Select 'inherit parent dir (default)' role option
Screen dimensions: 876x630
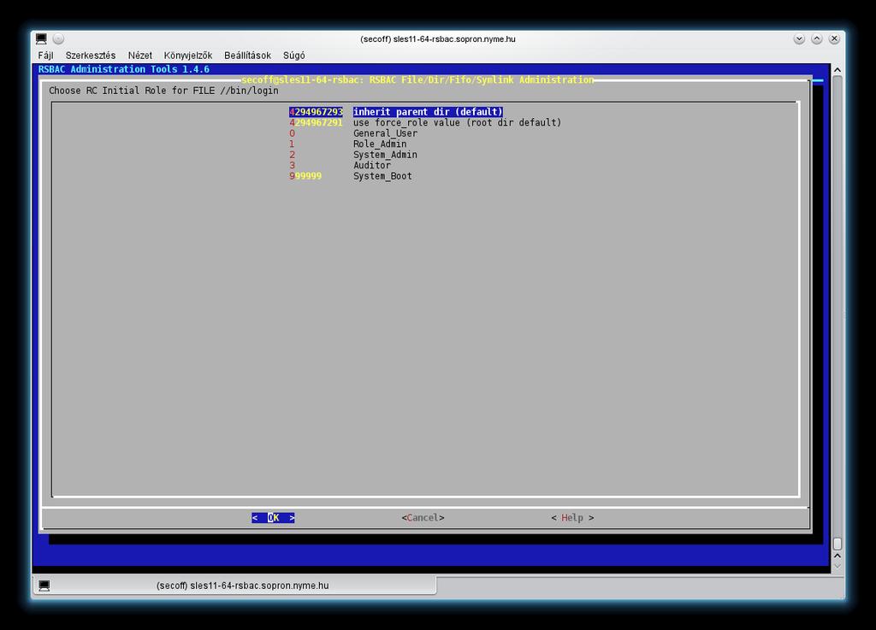coord(428,112)
